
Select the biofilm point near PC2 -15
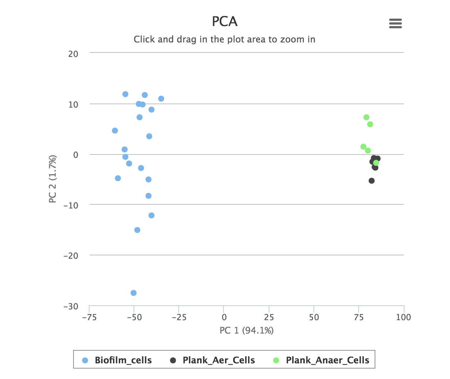(x=137, y=230)
